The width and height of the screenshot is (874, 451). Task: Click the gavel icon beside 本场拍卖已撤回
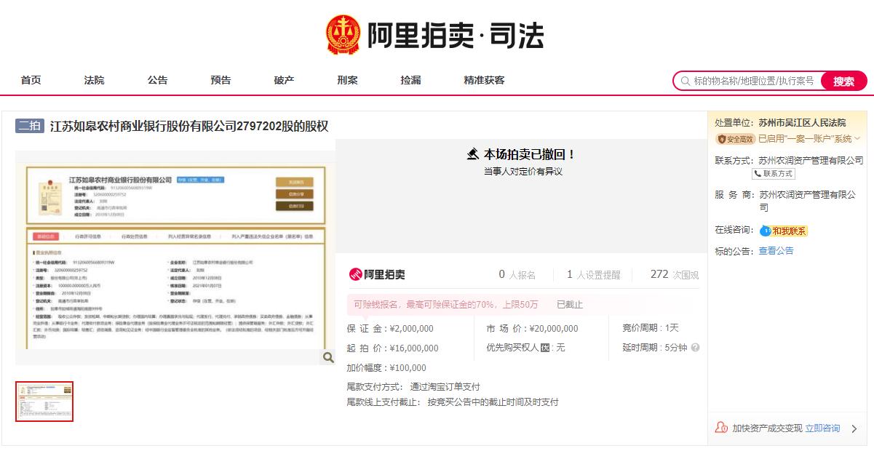click(x=473, y=154)
